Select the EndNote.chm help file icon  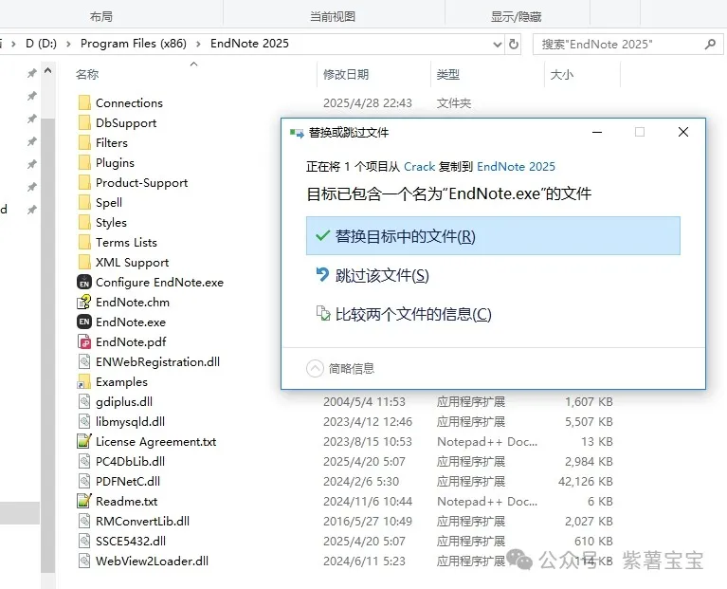(x=83, y=302)
